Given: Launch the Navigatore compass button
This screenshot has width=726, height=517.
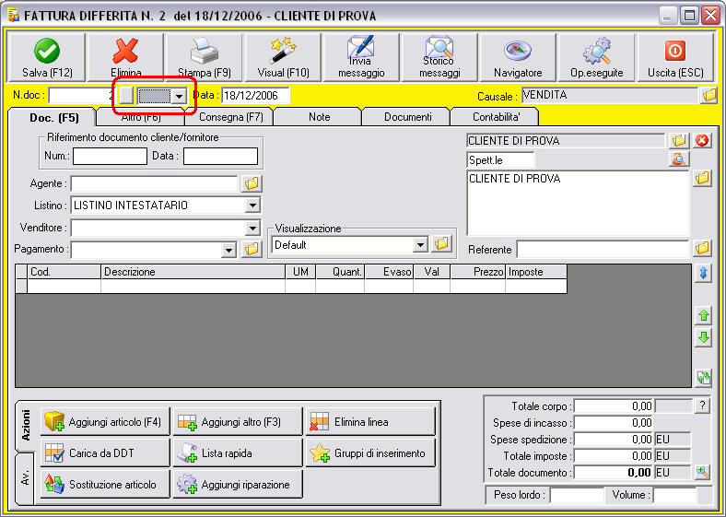Looking at the screenshot, I should click(x=518, y=57).
